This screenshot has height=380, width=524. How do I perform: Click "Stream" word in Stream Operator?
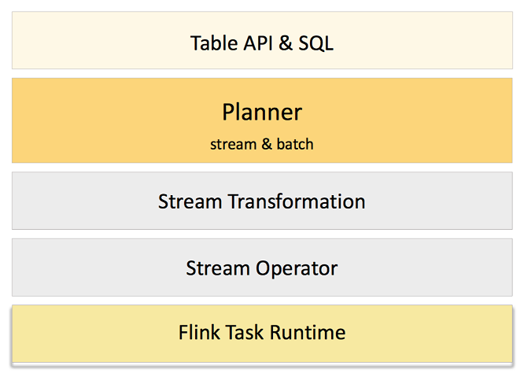(x=218, y=268)
